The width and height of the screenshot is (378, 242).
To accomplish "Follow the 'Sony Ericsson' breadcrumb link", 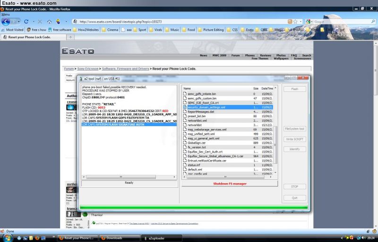I will [x=88, y=69].
